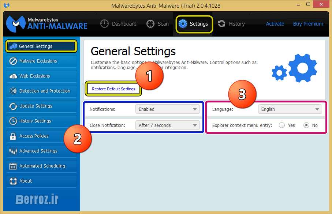This screenshot has height=214, width=332.
Task: Open Detection and Protection settings
Action: tap(41, 91)
